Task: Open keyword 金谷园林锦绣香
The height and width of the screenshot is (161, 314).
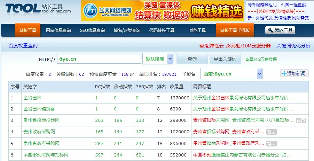Action: coord(39,109)
